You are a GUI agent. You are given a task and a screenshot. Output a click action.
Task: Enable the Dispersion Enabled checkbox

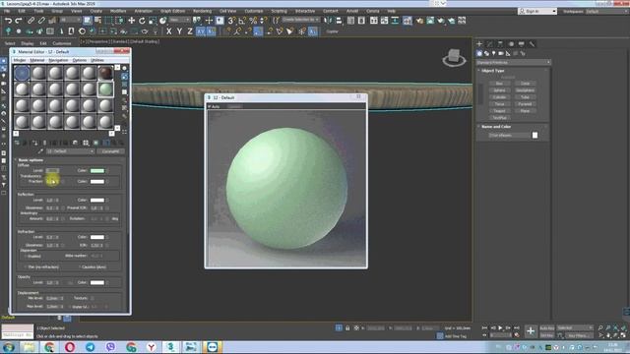click(26, 256)
